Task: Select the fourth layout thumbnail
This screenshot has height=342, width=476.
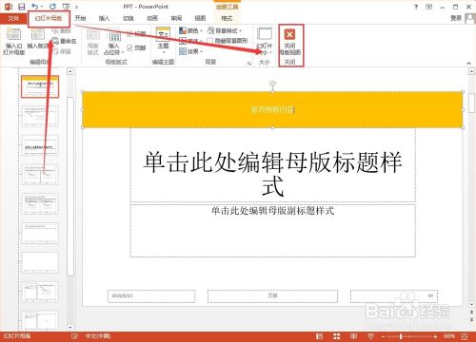Action: [40, 175]
